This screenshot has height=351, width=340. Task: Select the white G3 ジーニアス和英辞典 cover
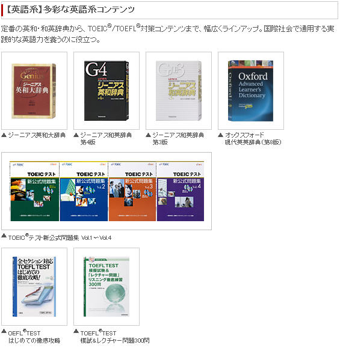pyautogui.click(x=179, y=91)
